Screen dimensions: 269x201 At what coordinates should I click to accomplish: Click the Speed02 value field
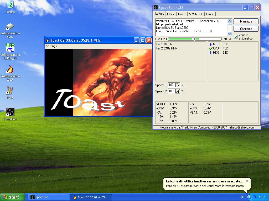[172, 91]
